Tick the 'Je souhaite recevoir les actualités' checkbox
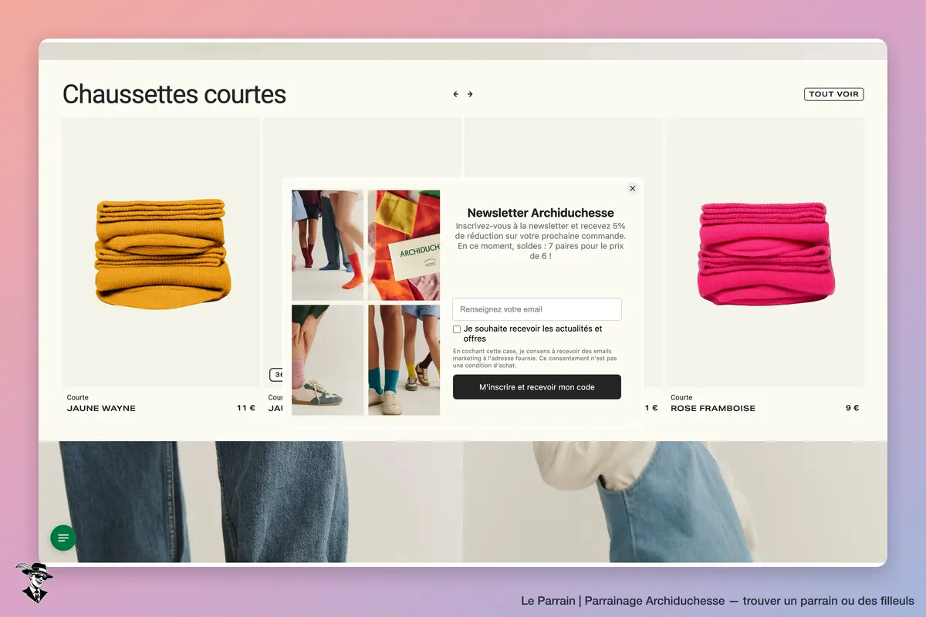926x617 pixels. tap(457, 329)
